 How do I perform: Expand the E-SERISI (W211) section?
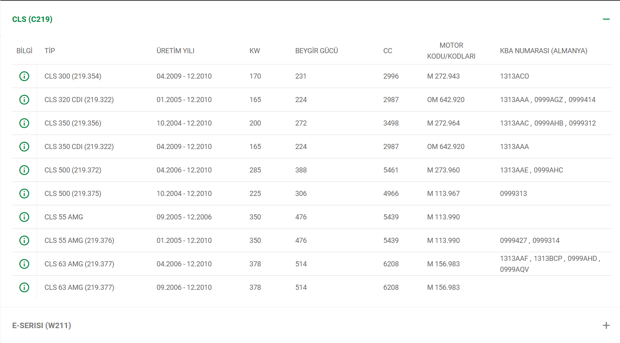[606, 325]
